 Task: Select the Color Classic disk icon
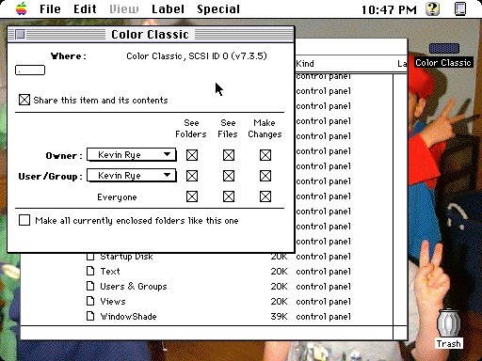click(x=444, y=48)
